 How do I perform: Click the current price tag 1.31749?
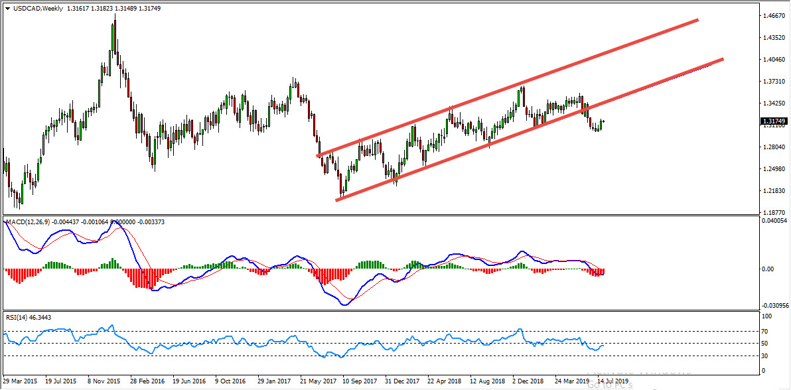pyautogui.click(x=774, y=121)
